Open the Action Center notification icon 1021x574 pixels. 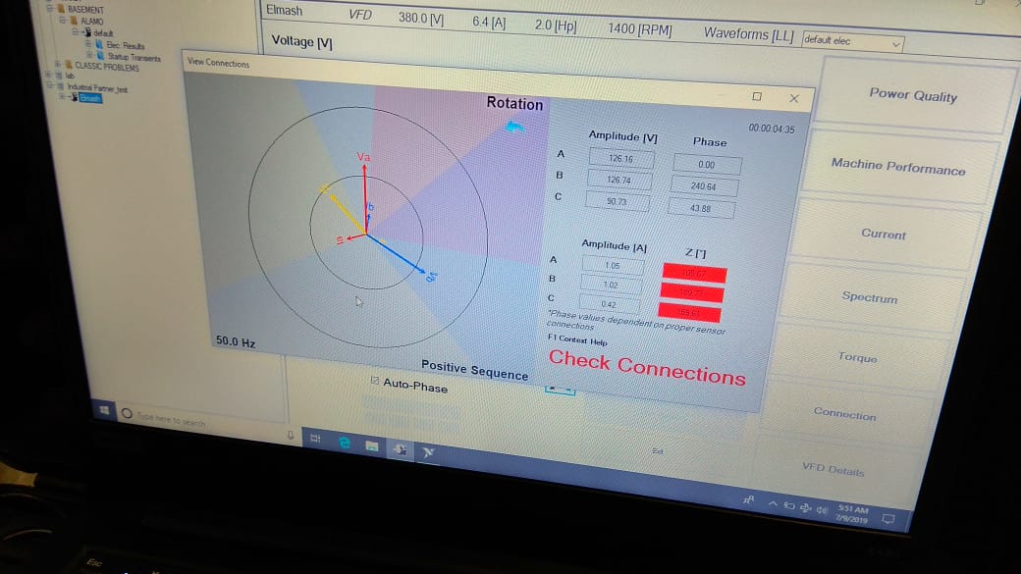tap(888, 517)
